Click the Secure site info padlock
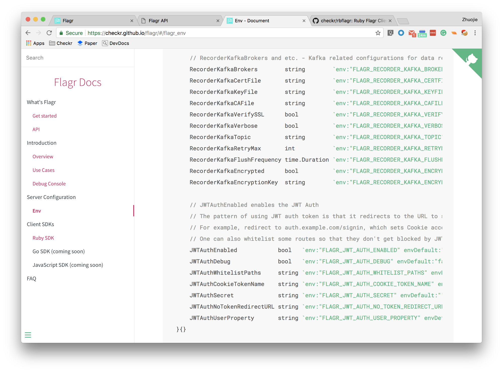 click(61, 33)
